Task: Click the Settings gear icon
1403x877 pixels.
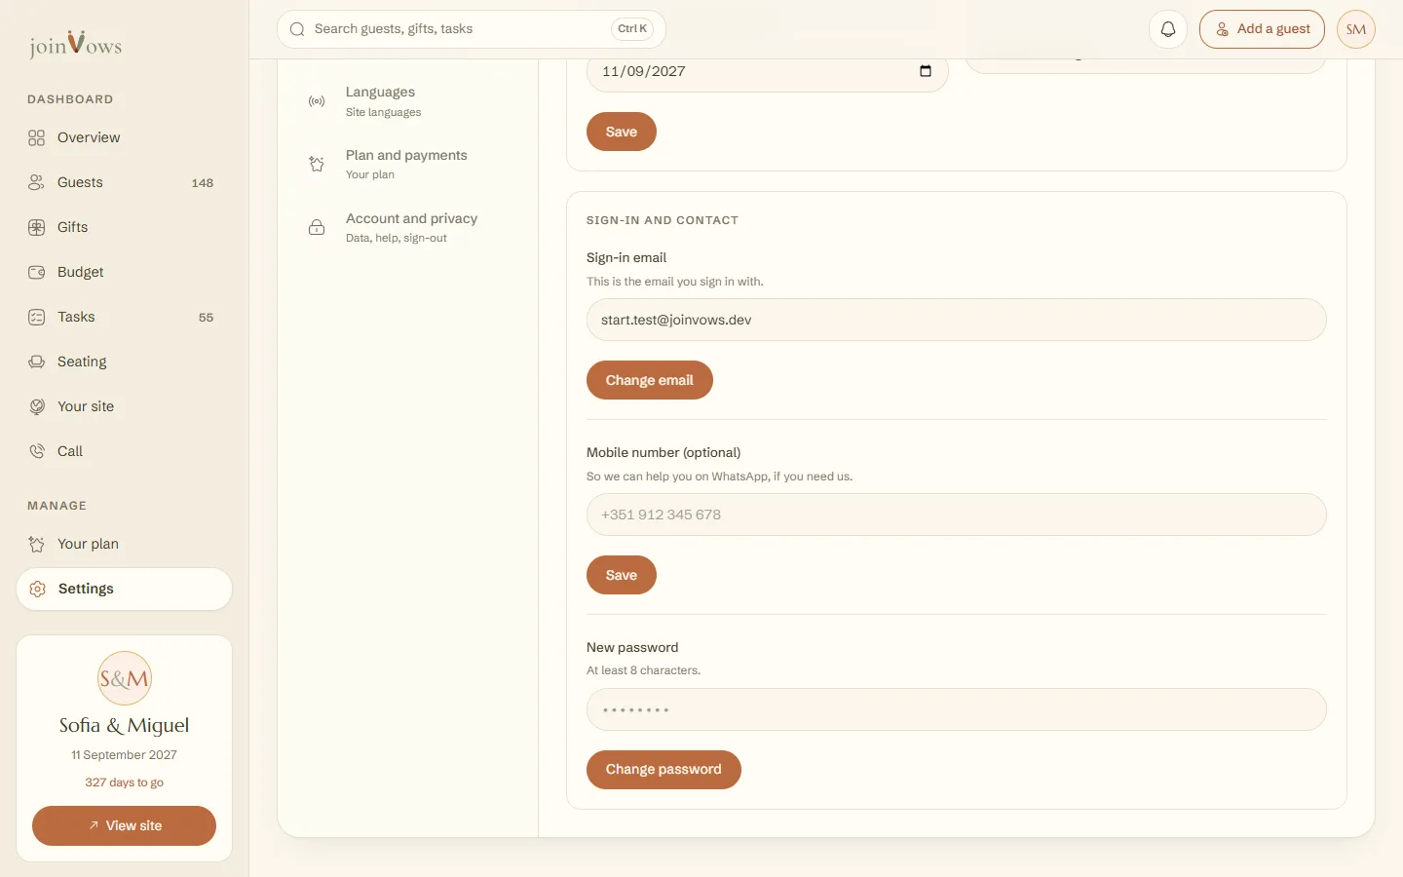Action: pyautogui.click(x=38, y=590)
